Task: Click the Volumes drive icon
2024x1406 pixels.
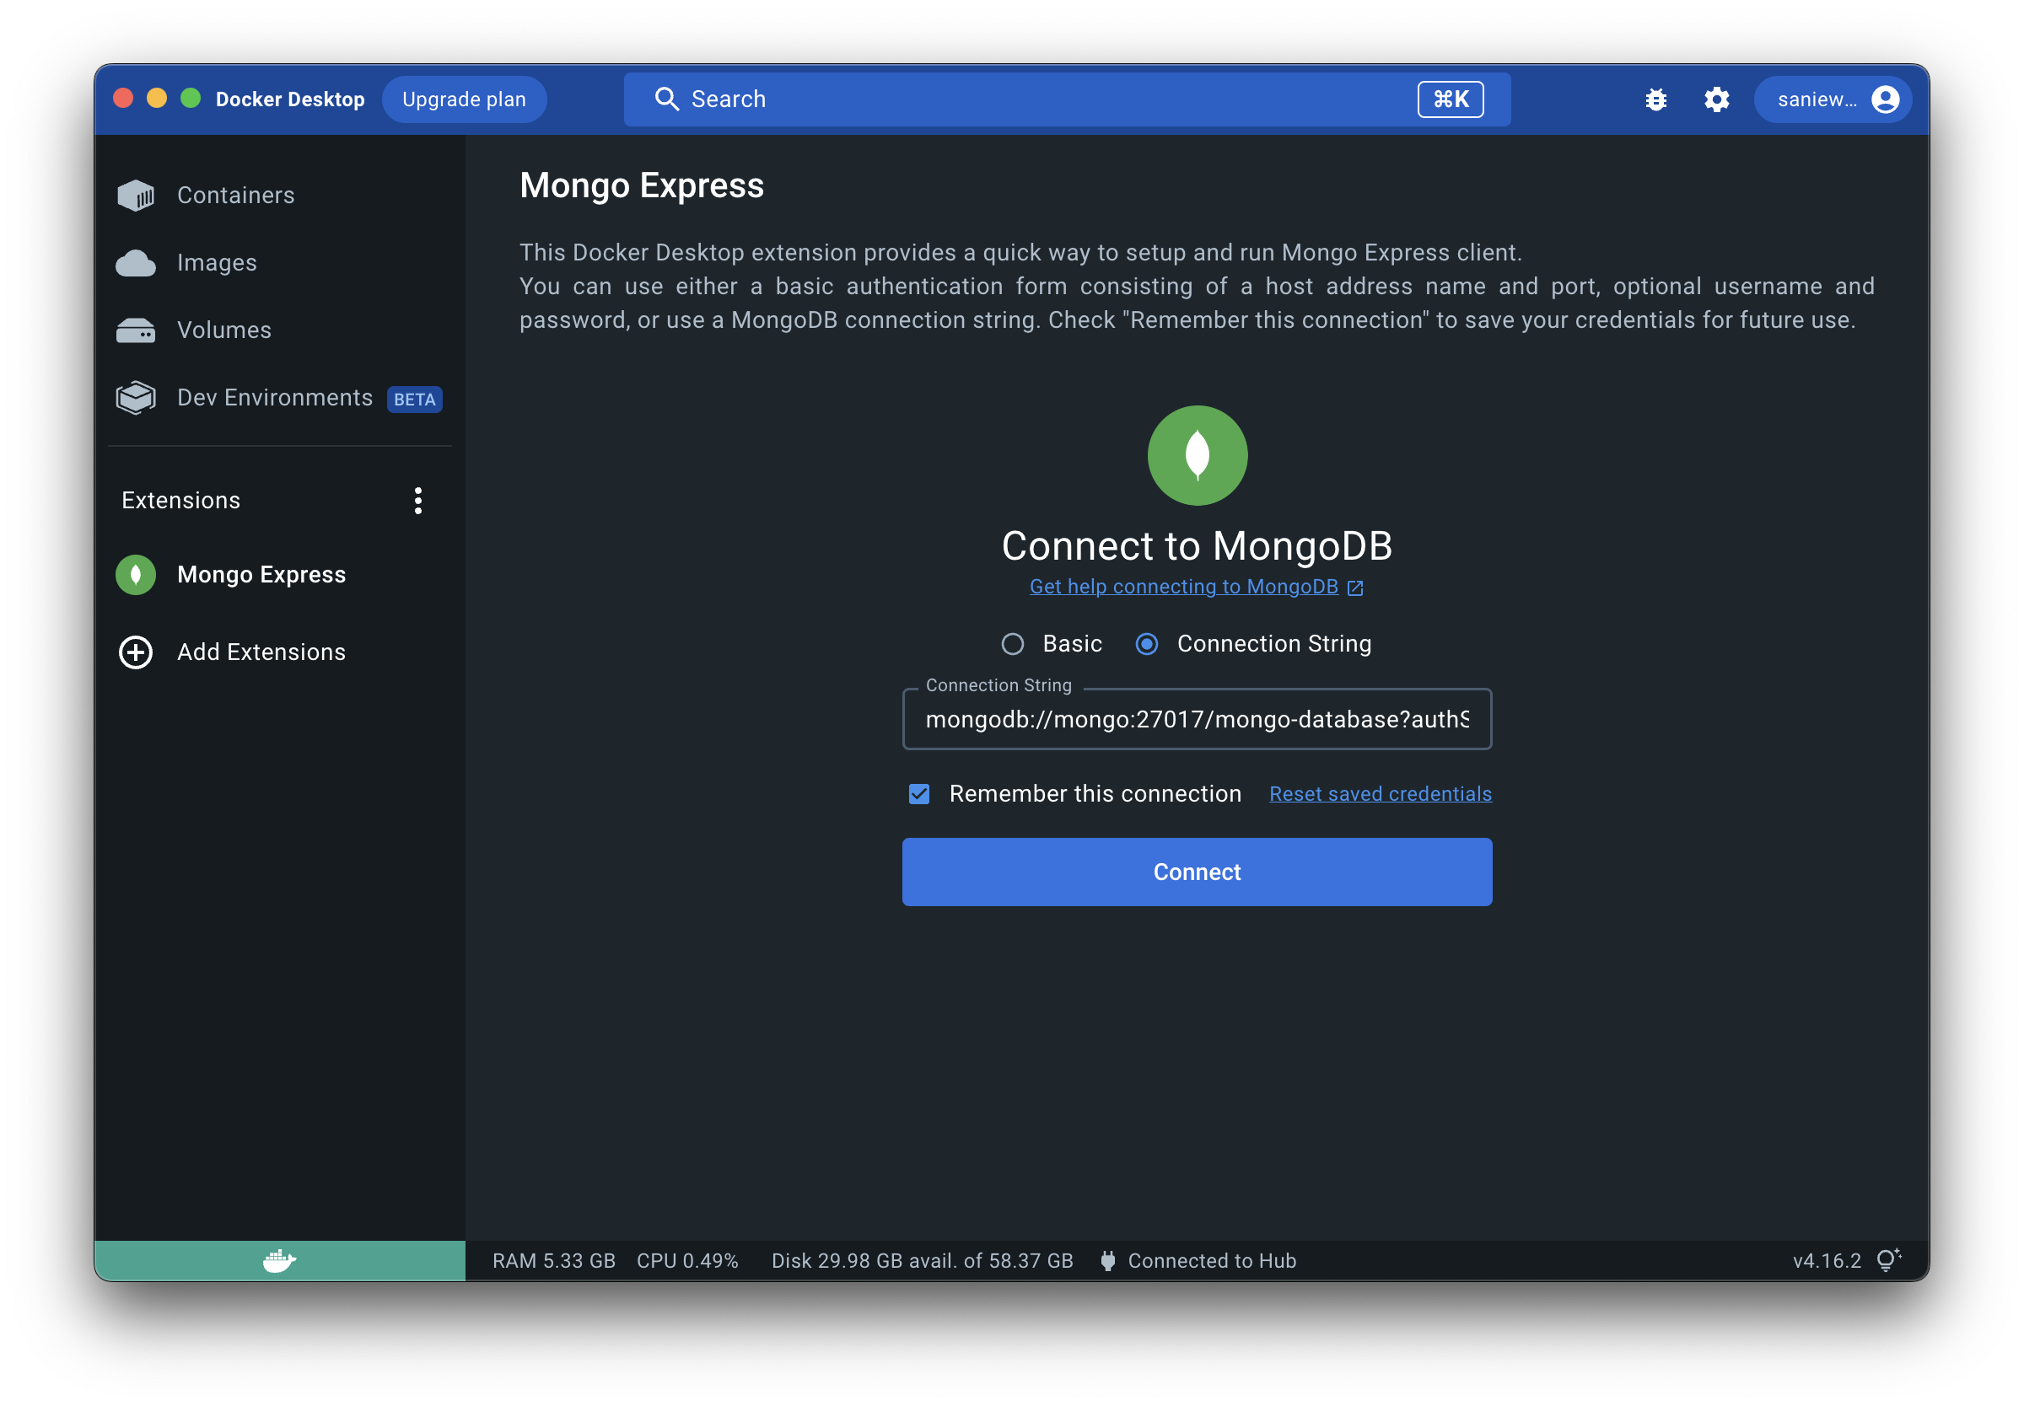Action: click(x=136, y=330)
